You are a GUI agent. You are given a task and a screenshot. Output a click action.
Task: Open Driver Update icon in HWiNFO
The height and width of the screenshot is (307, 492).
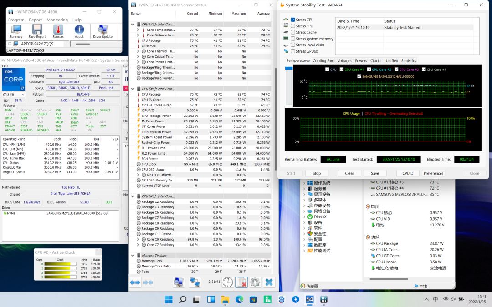102,32
